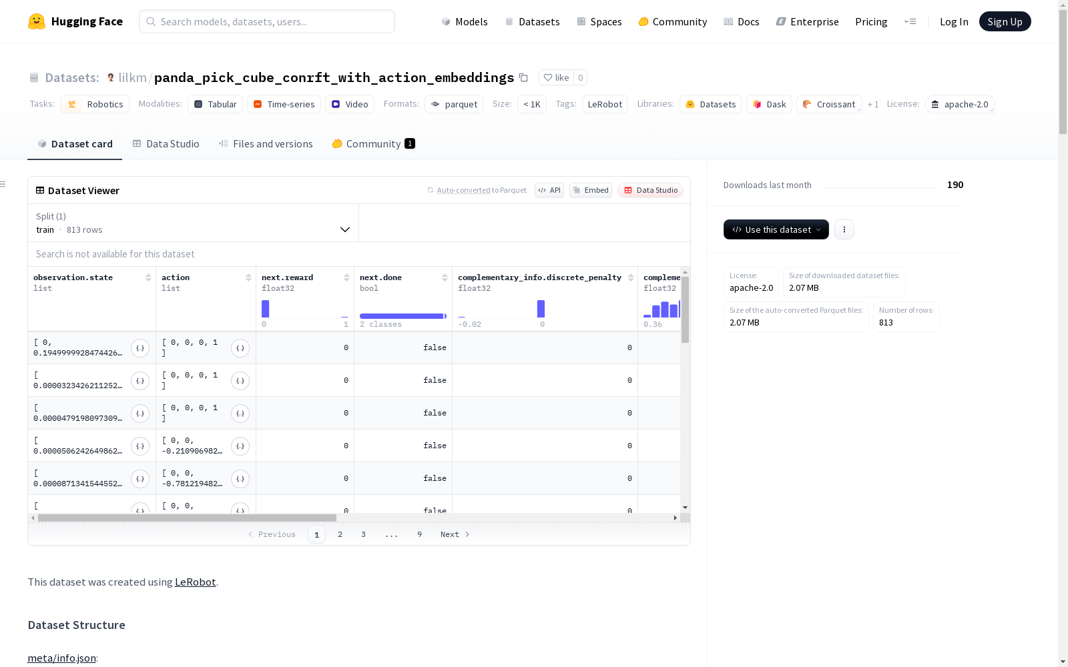This screenshot has width=1068, height=667.
Task: Focus the search models, datasets, users field
Action: tap(267, 21)
